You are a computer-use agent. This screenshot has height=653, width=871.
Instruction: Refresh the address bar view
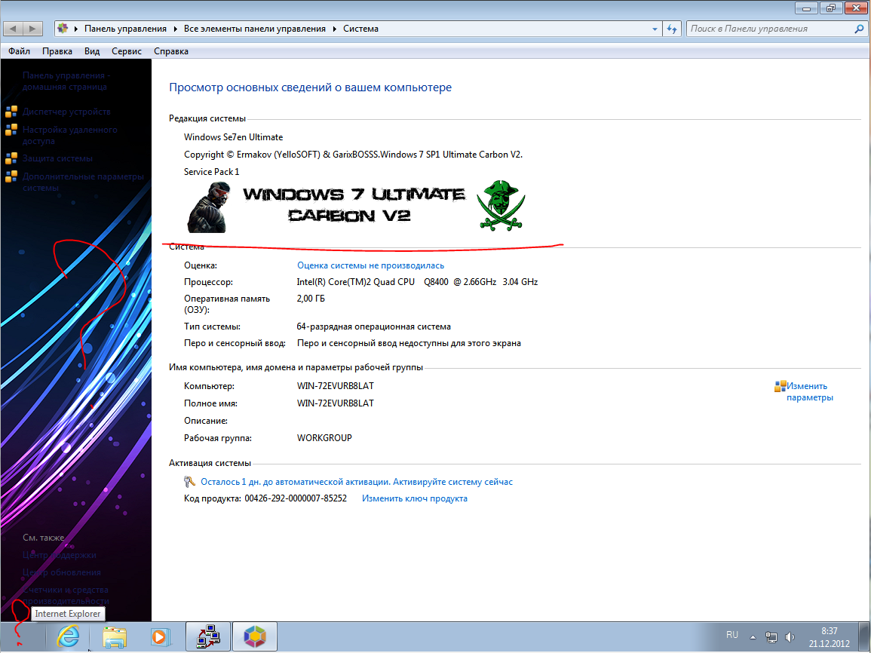click(672, 29)
